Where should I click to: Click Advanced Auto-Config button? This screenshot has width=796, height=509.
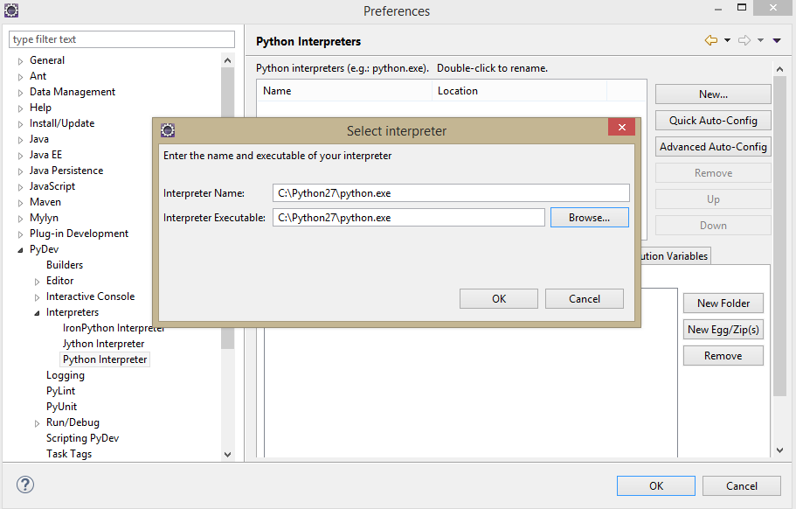click(713, 147)
